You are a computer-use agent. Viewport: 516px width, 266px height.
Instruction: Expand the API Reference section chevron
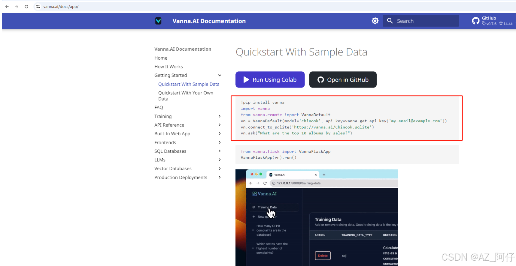point(220,125)
